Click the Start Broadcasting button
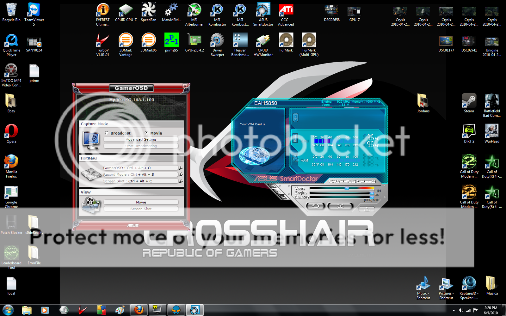Viewport: 506px width, 316px height. [x=141, y=146]
